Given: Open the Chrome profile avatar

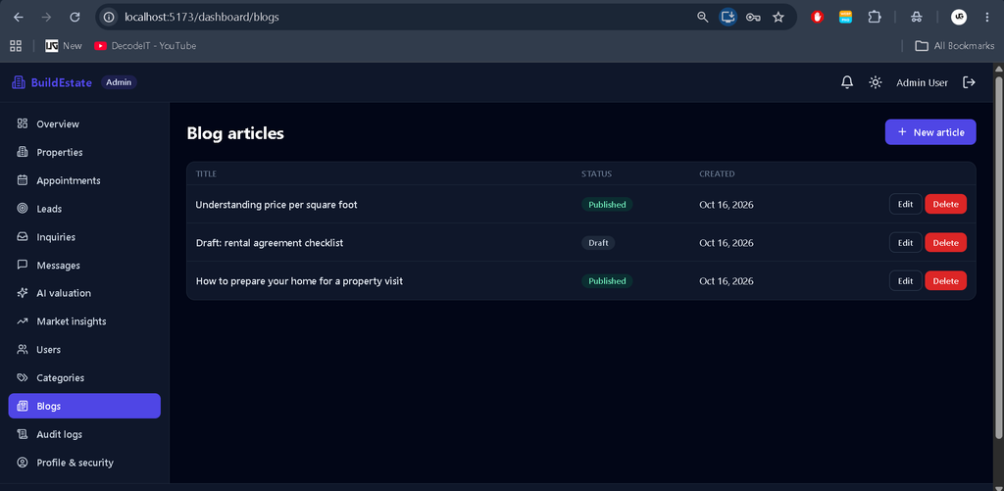Looking at the screenshot, I should [959, 18].
